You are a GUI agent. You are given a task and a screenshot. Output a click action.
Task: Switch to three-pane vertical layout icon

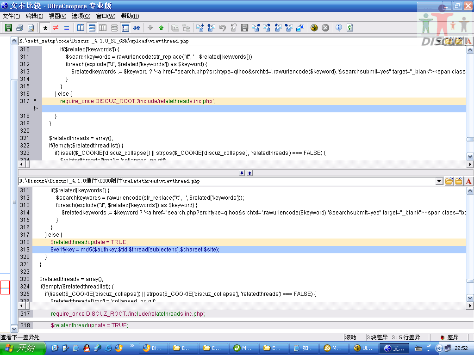tap(103, 28)
